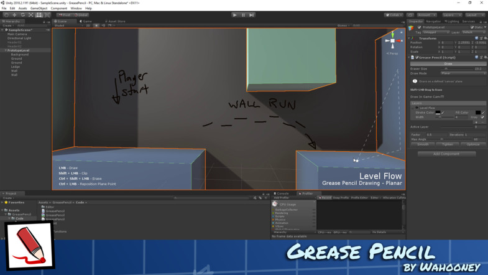Open the Layer dropdown showing Default
The image size is (488, 275).
click(x=473, y=32)
